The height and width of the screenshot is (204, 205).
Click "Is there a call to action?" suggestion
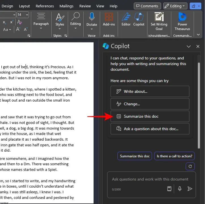tap(174, 156)
